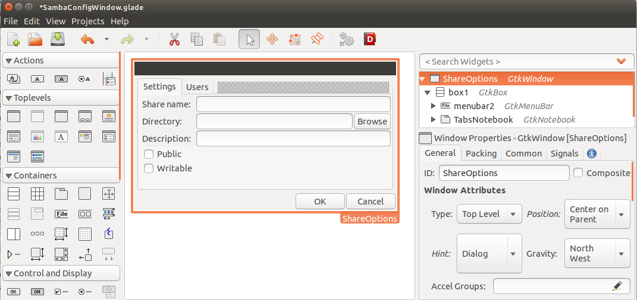The image size is (637, 300).
Task: Toggle the Composite checkbox
Action: 578,173
